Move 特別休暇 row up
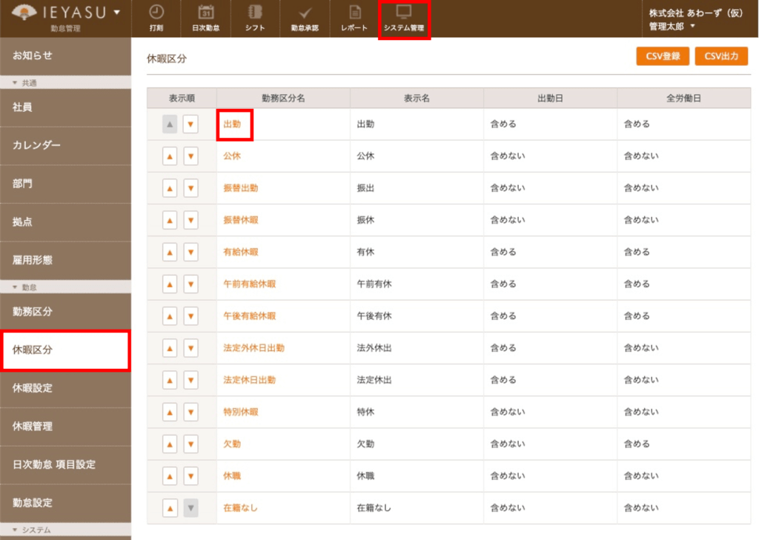 point(170,412)
